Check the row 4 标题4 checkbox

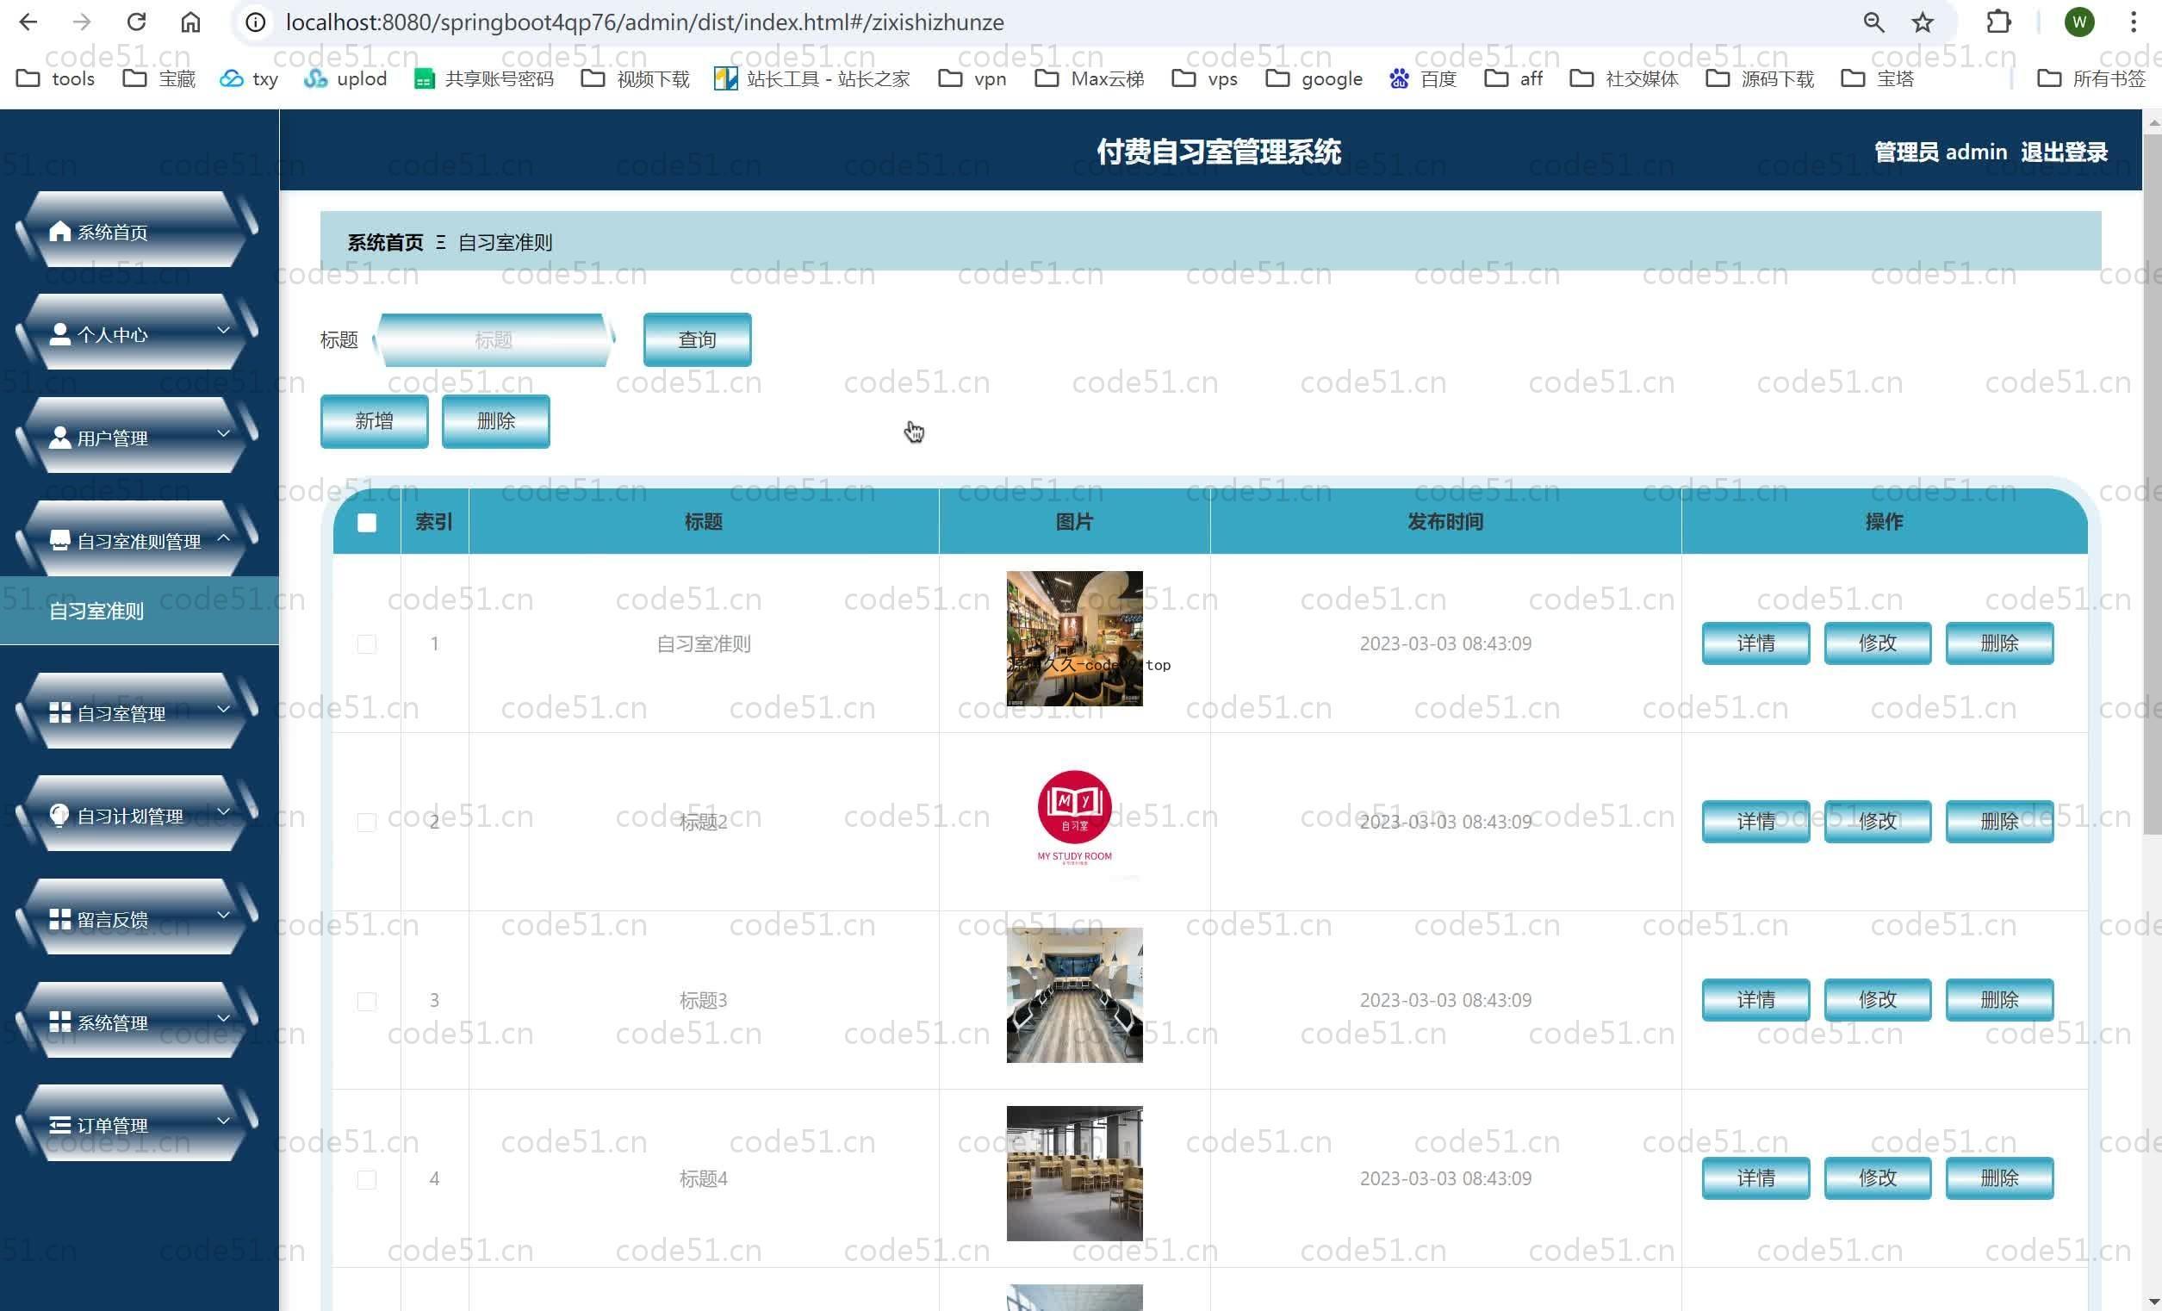367,1179
